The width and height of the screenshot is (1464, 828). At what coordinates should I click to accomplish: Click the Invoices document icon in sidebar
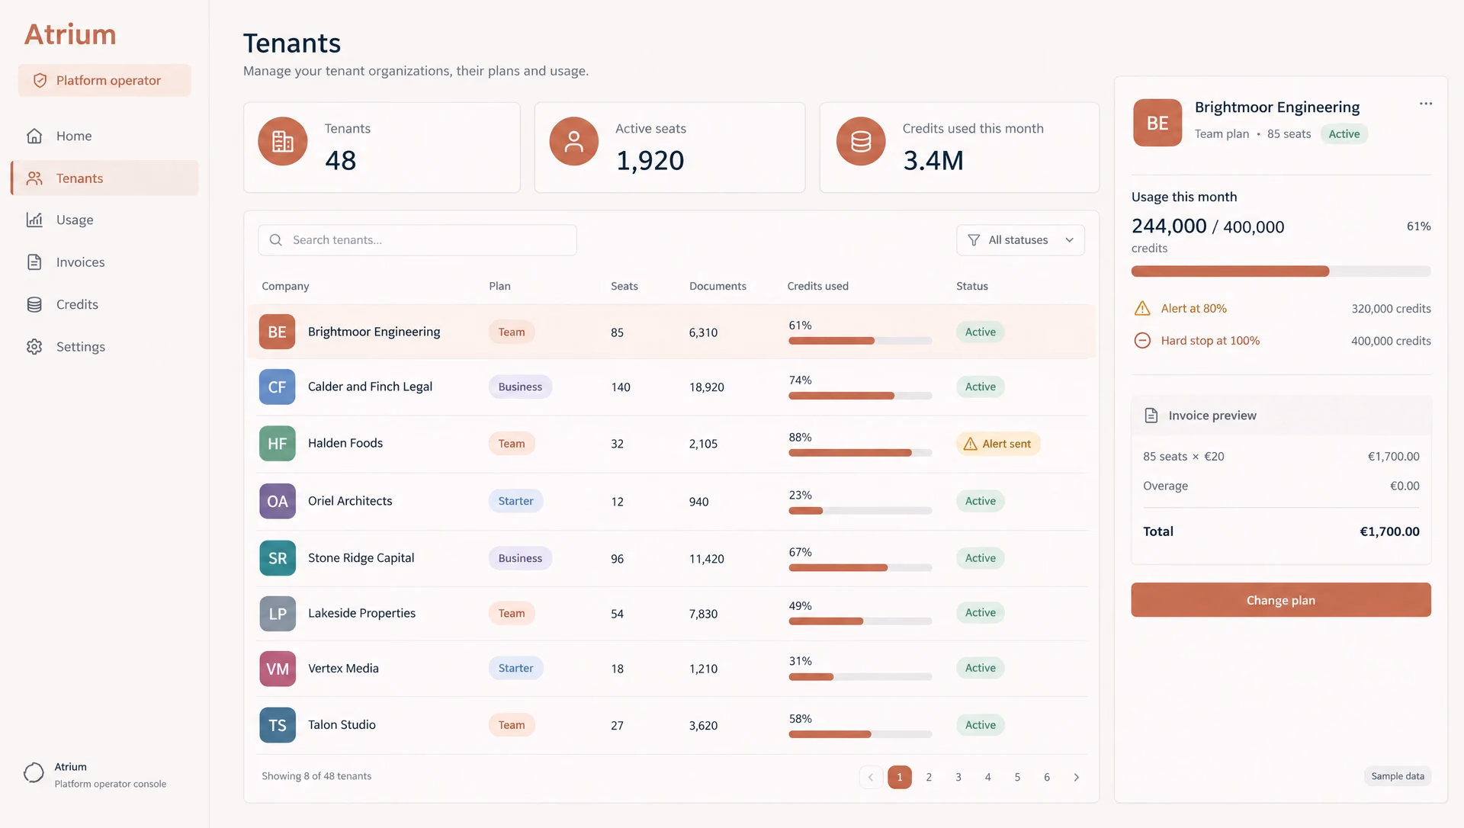coord(34,262)
